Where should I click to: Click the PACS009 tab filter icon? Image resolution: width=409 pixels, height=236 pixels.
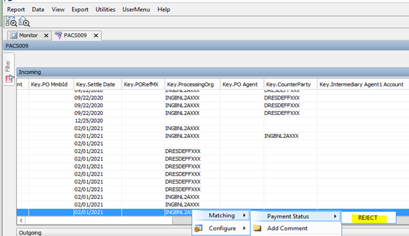[x=58, y=35]
